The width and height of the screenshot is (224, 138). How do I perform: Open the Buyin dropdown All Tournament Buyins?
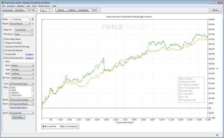(x=21, y=104)
